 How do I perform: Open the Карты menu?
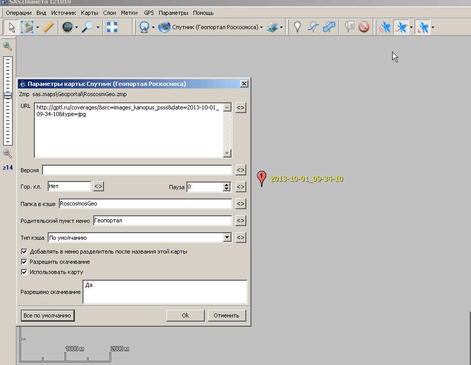90,13
